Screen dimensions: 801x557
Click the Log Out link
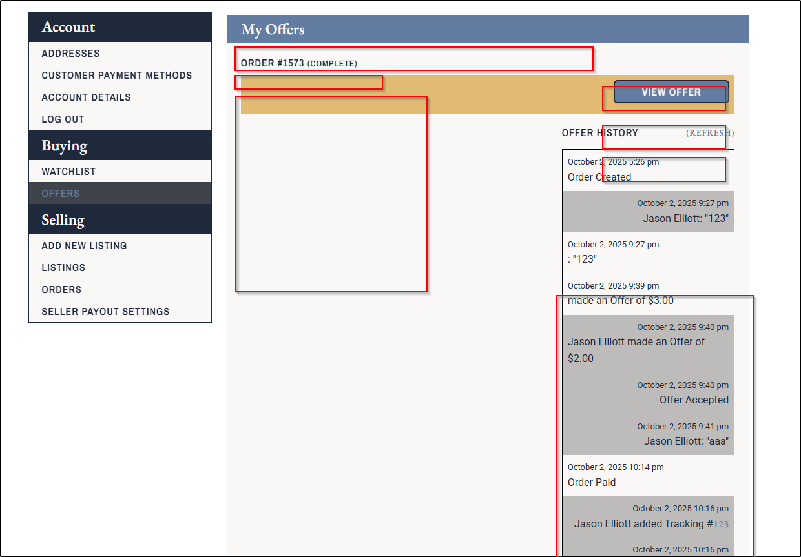pyautogui.click(x=63, y=119)
